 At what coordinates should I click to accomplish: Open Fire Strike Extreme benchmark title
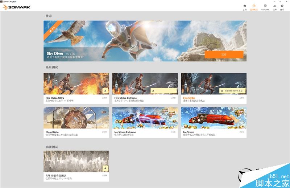(x=125, y=98)
